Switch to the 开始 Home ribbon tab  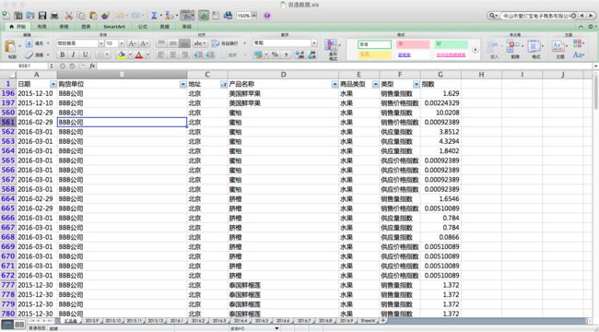pyautogui.click(x=18, y=27)
